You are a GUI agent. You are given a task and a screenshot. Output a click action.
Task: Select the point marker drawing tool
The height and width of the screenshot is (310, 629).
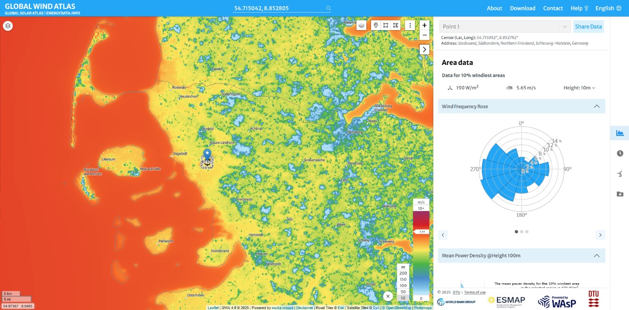coord(375,25)
